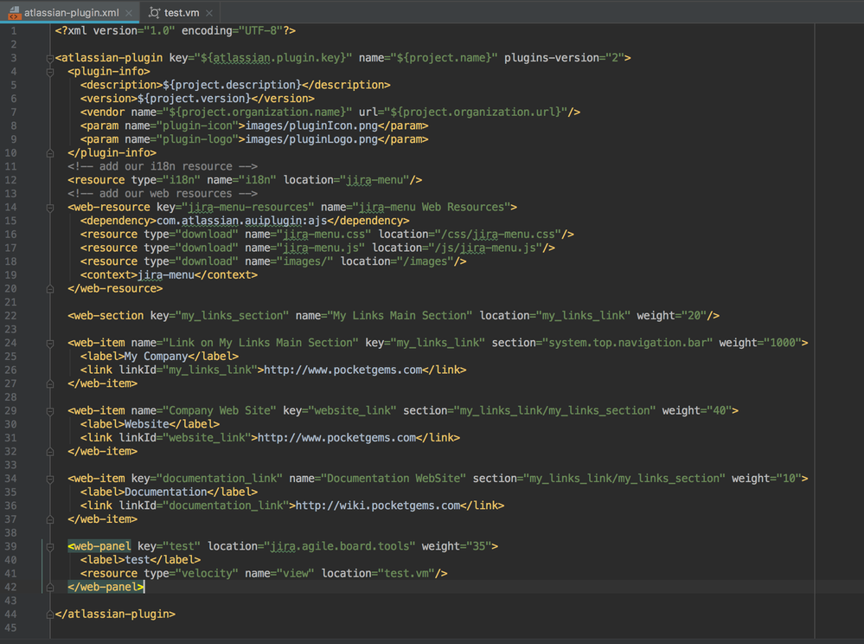This screenshot has width=864, height=644.
Task: Collapse the plugin-info block at line 4
Action: pos(50,72)
